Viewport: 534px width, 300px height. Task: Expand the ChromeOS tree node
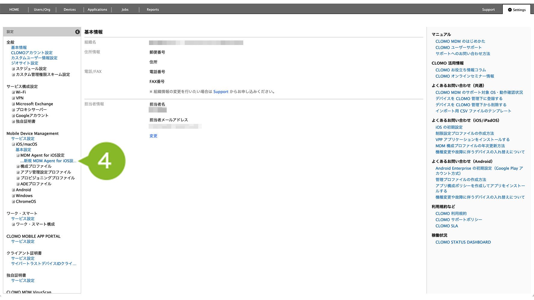[13, 202]
